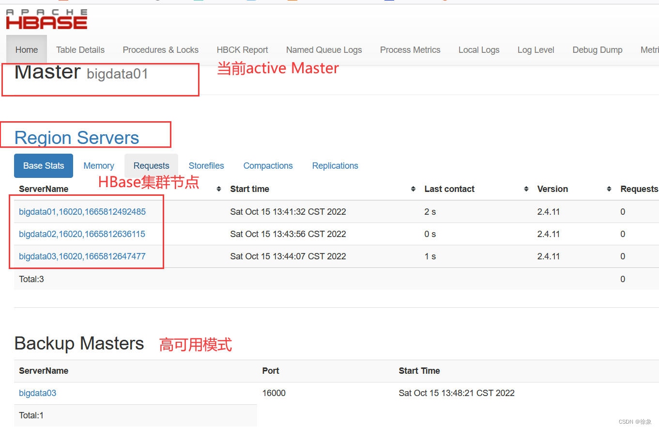Image resolution: width=659 pixels, height=429 pixels.
Task: Click start time Sat Oct 15 13:41:32
Action: pyautogui.click(x=288, y=212)
